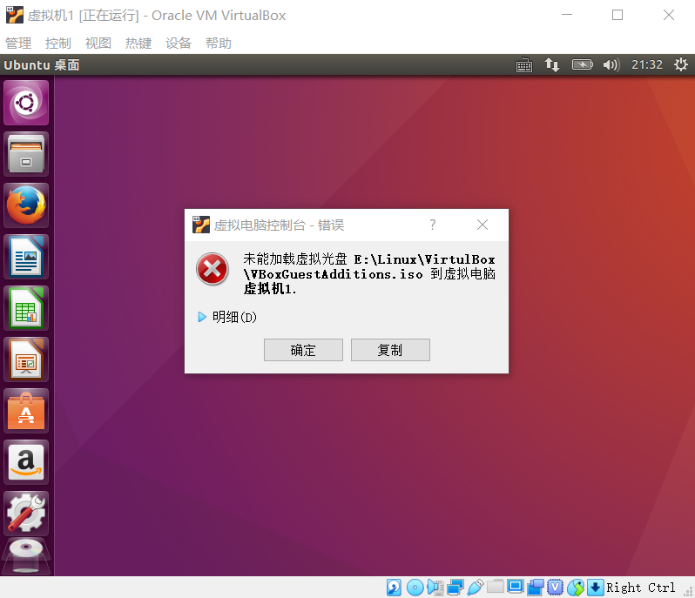Viewport: 695px width, 598px height.
Task: Click the keyboard input indicator in the top panel
Action: (x=524, y=65)
